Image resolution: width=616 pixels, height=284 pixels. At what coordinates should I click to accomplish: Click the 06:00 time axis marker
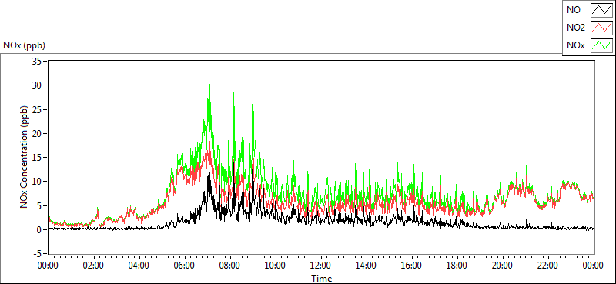(185, 266)
